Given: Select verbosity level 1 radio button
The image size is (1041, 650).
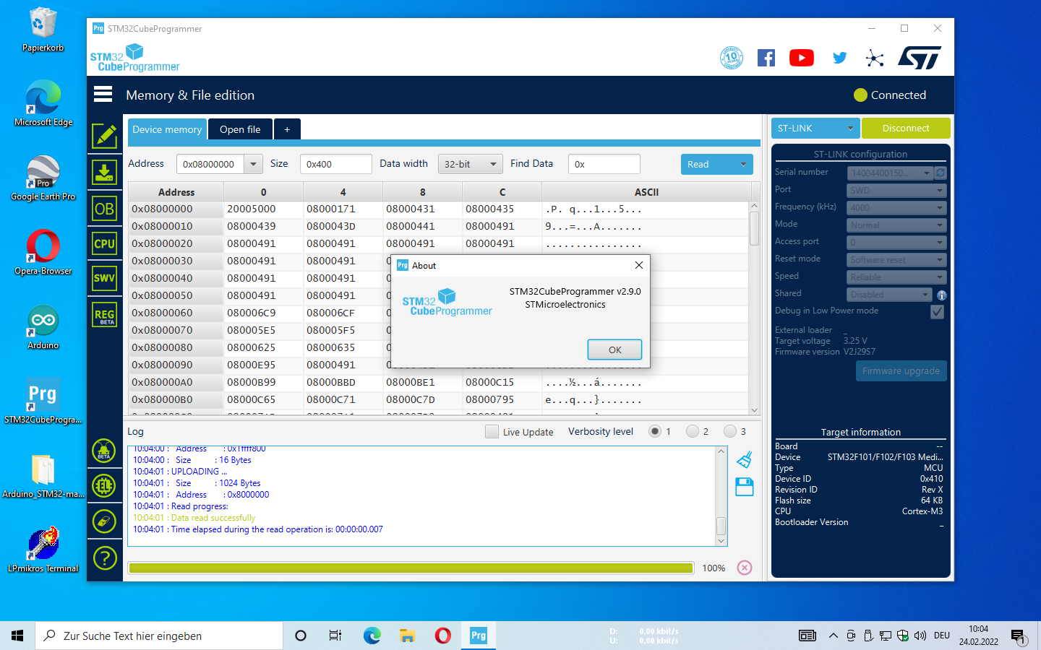Looking at the screenshot, I should point(655,431).
